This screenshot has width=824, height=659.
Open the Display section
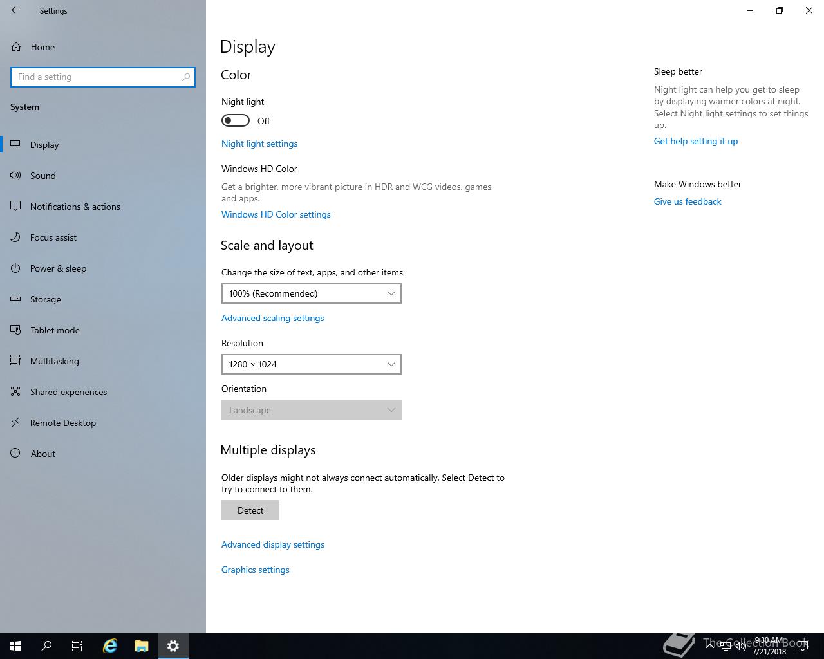click(x=103, y=145)
